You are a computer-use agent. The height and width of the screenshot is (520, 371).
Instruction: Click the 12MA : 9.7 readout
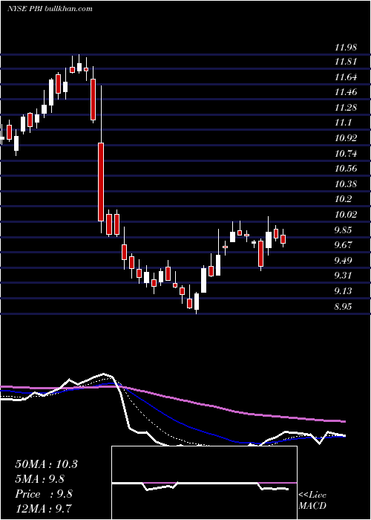coord(44,509)
